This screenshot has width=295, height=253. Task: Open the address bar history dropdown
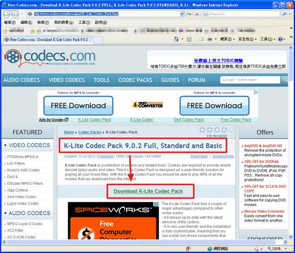click(x=182, y=14)
